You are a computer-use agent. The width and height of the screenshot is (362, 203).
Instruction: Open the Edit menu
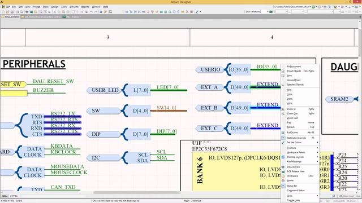click(20, 7)
